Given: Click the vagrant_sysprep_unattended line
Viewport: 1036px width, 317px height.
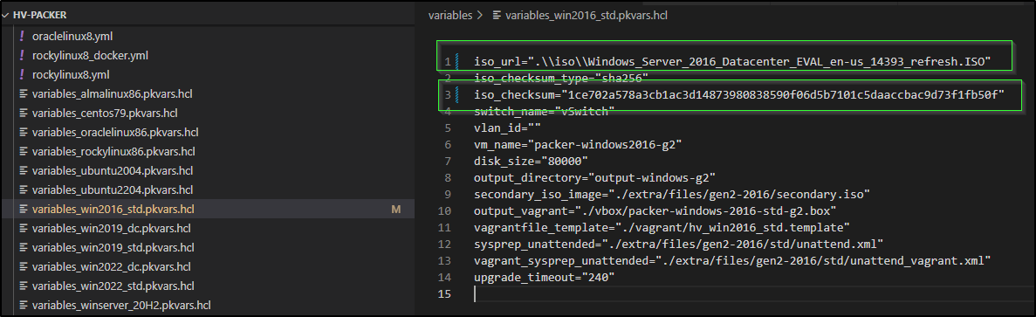Looking at the screenshot, I should click(x=732, y=260).
